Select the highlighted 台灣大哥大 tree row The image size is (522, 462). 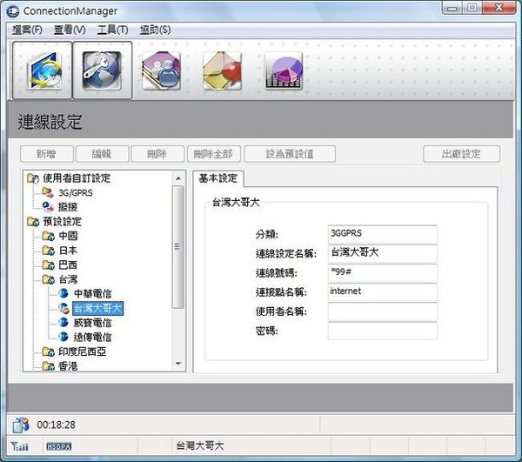click(x=97, y=309)
